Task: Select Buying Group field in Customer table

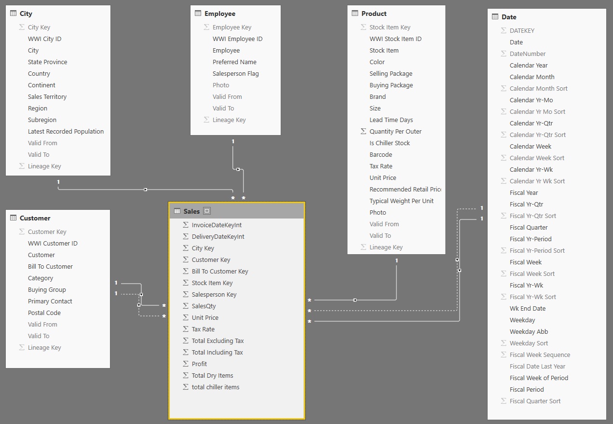Action: click(x=47, y=289)
